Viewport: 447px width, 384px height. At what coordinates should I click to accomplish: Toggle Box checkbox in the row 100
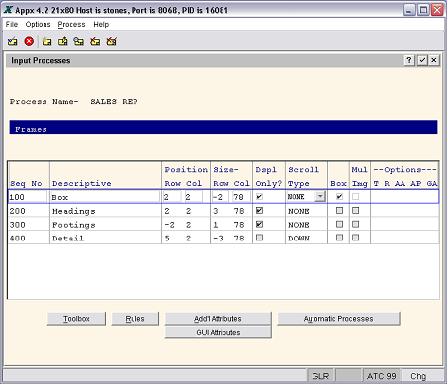click(x=339, y=197)
